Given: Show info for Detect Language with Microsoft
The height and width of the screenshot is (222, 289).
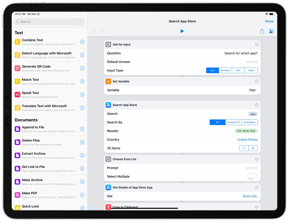Looking at the screenshot, I should tap(82, 55).
